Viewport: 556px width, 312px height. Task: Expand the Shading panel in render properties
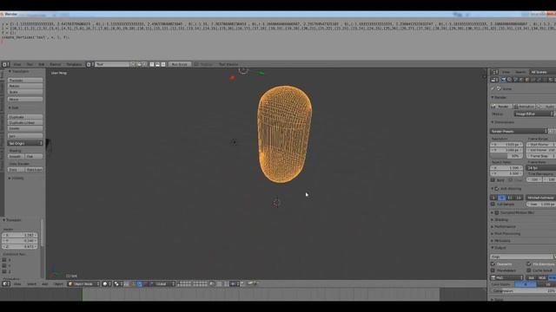click(500, 219)
